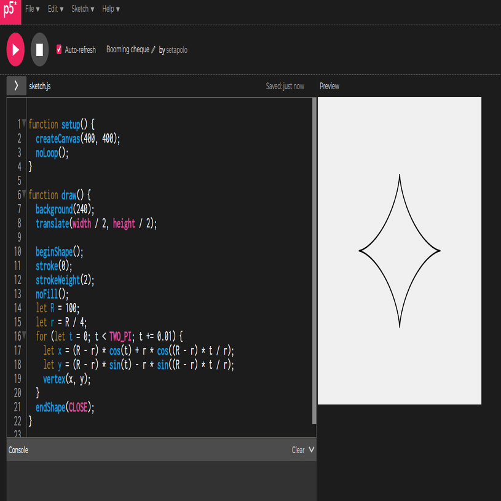The width and height of the screenshot is (501, 501).
Task: Open the File menu
Action: click(32, 9)
